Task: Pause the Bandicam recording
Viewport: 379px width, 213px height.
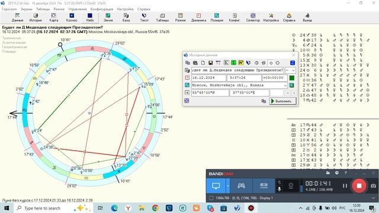Action: [x=345, y=186]
